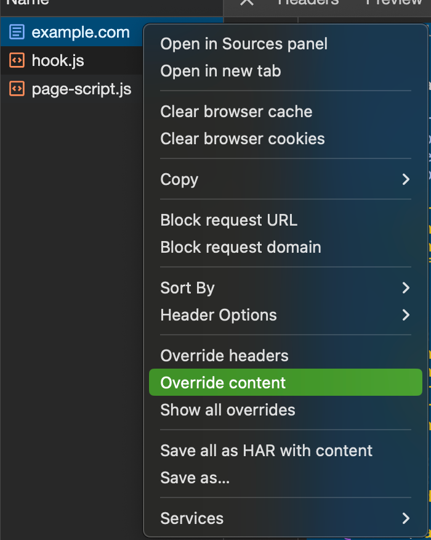Select Block request URL
The image size is (431, 540).
[x=228, y=220]
